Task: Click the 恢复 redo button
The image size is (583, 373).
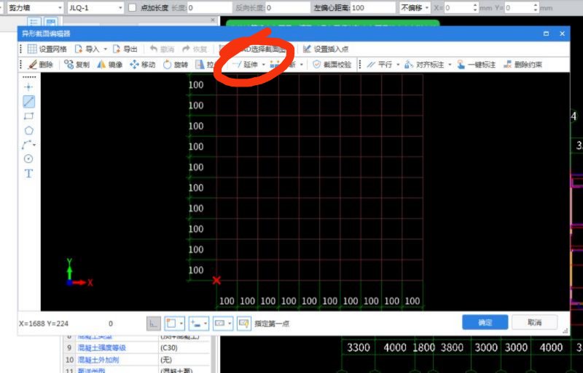Action: click(x=194, y=49)
